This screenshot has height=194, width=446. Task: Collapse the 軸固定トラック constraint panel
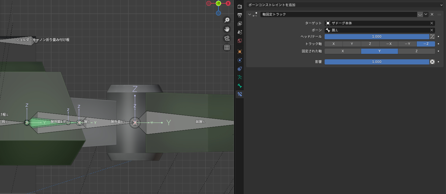(250, 14)
